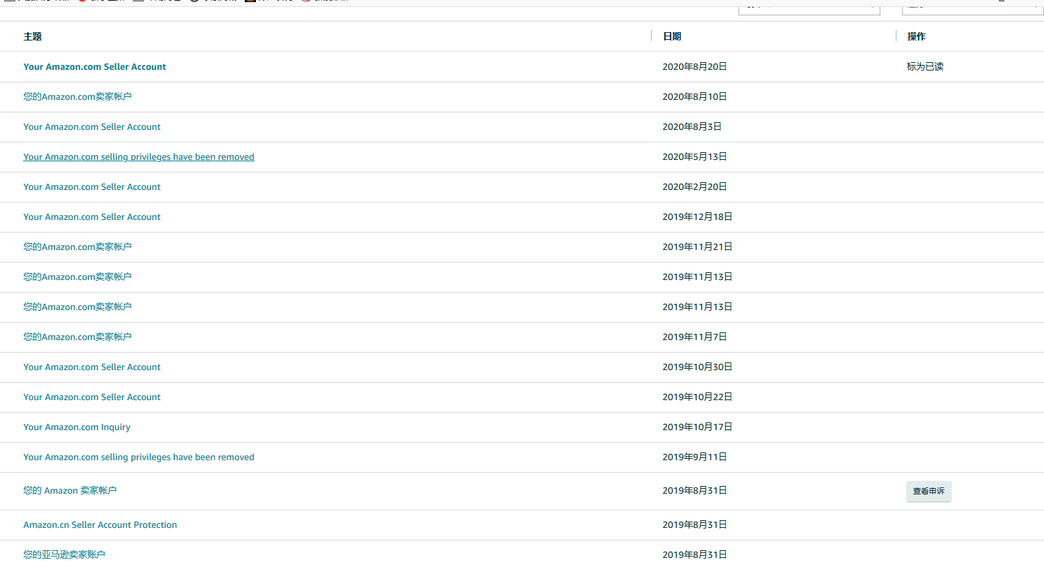This screenshot has height=567, width=1044.
Task: Select the date 2019年11月21日
Action: [x=698, y=247]
